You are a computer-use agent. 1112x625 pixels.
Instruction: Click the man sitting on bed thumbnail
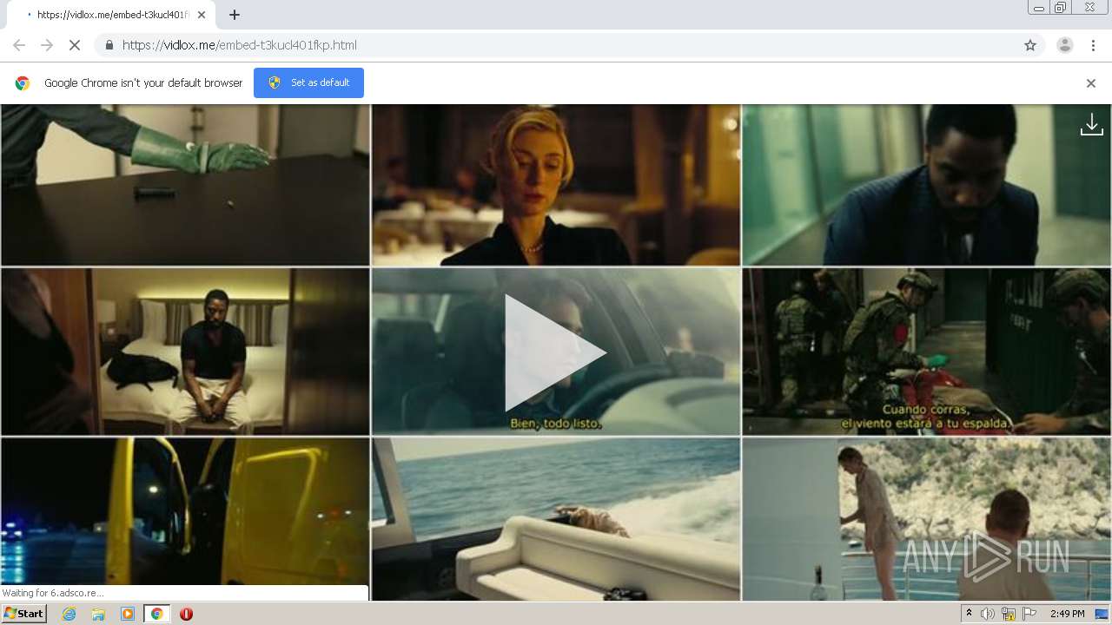[x=185, y=352]
